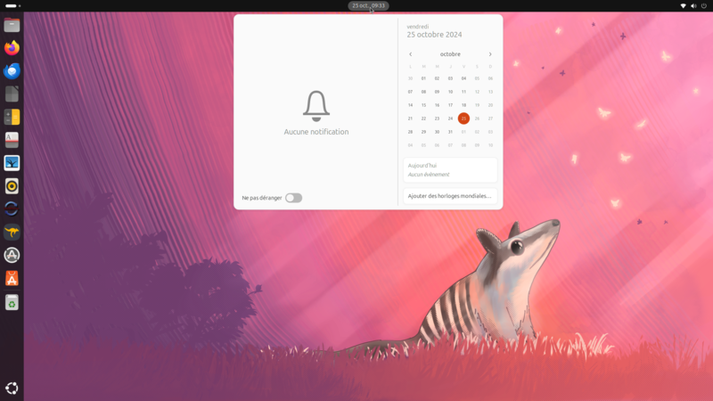Open the sync arrows app in dock

click(12, 209)
